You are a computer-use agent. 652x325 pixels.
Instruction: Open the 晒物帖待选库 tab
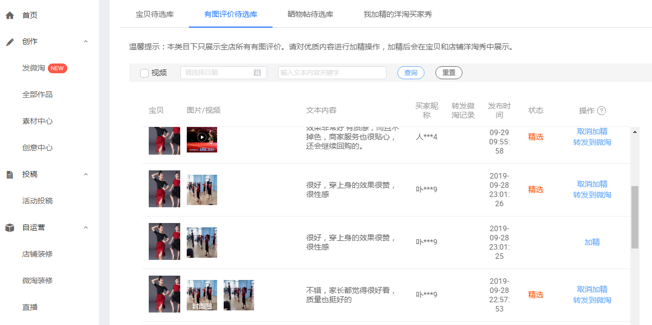(x=311, y=14)
